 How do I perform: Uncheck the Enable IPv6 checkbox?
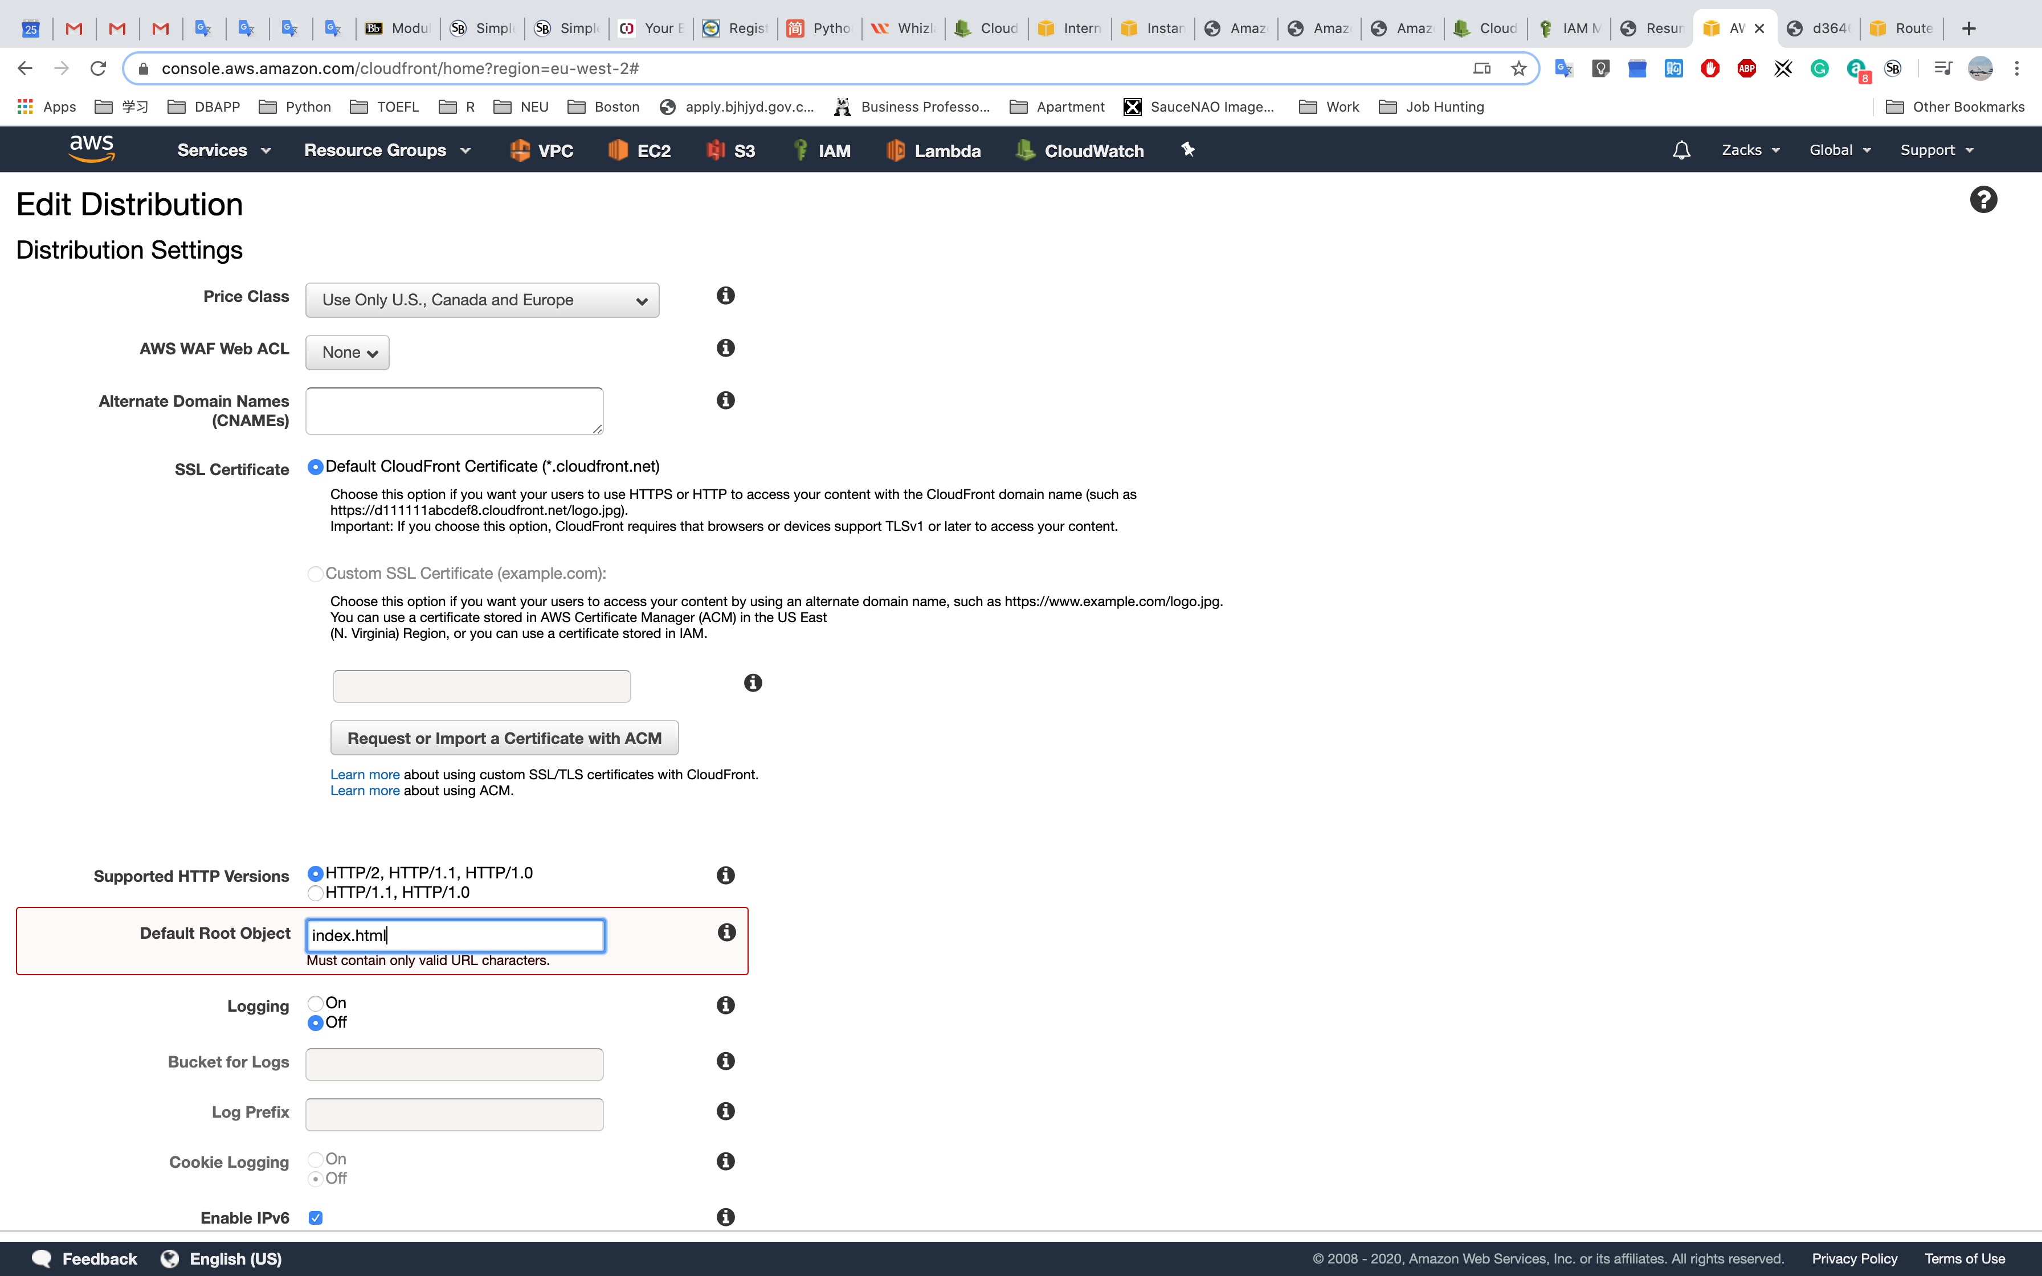coord(316,1218)
